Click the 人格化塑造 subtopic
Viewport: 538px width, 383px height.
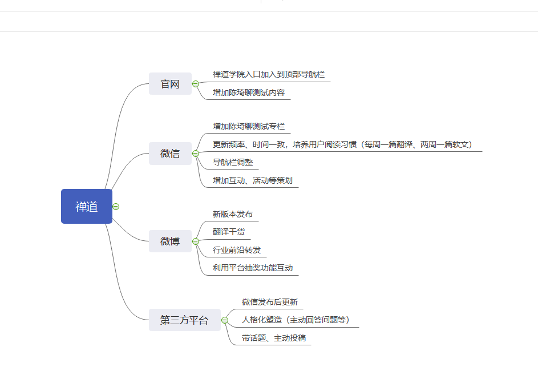296,320
